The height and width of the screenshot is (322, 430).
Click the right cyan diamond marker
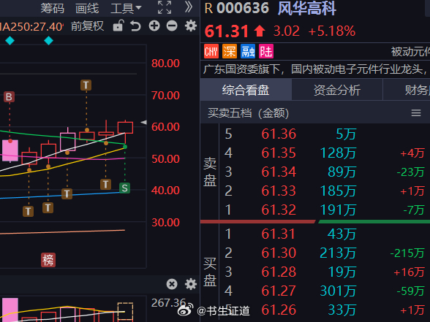(x=48, y=41)
